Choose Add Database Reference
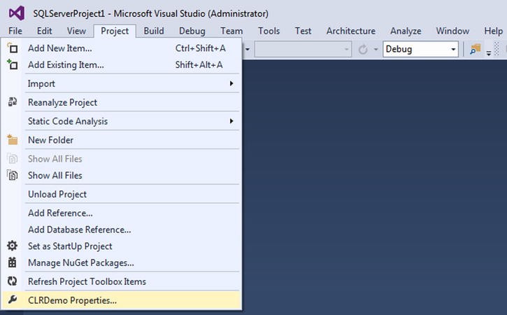This screenshot has height=315, width=507. pyautogui.click(x=122, y=230)
